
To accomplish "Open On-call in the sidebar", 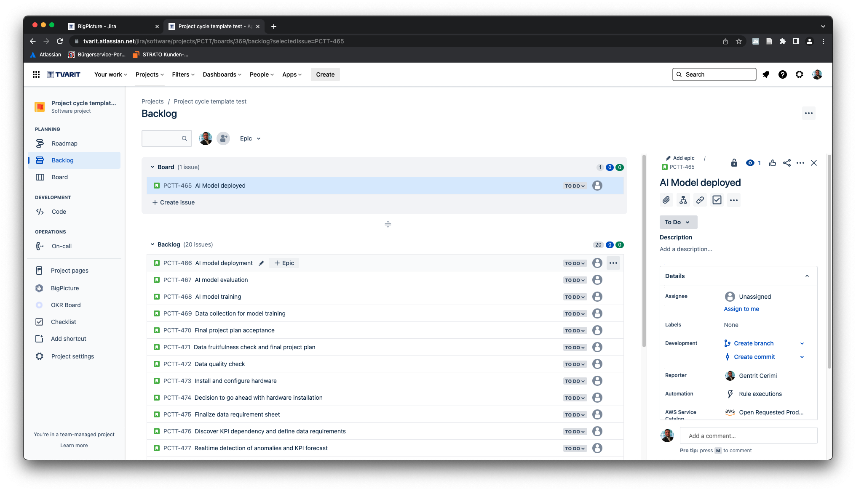I will pyautogui.click(x=74, y=246).
